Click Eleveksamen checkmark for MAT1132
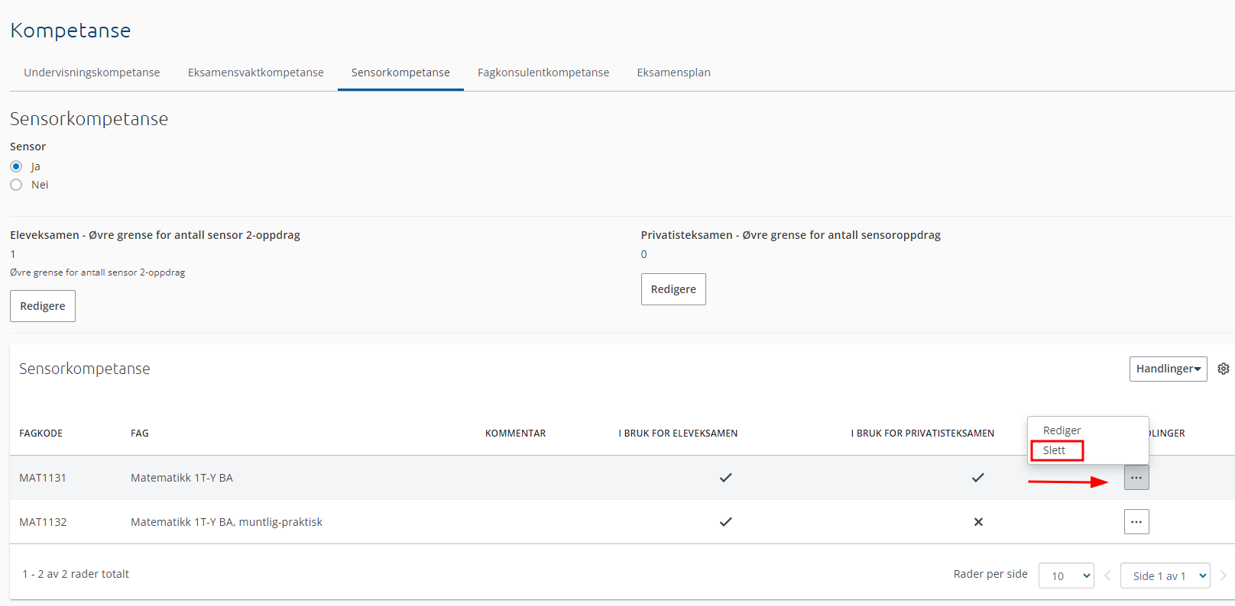The height and width of the screenshot is (606, 1235). pos(726,522)
